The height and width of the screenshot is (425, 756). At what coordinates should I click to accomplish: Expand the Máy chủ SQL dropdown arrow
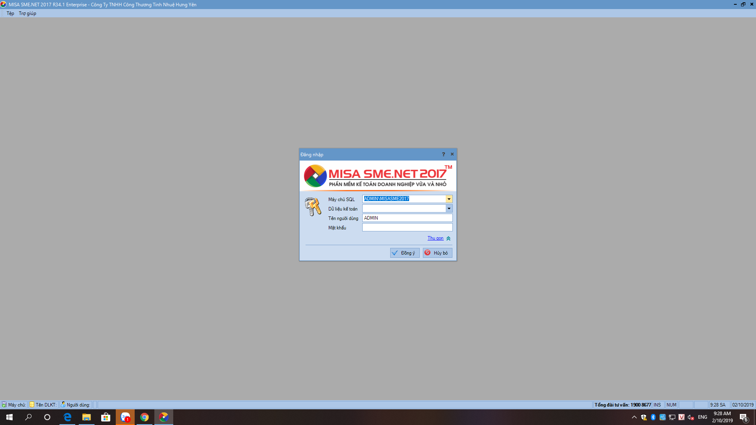point(449,199)
